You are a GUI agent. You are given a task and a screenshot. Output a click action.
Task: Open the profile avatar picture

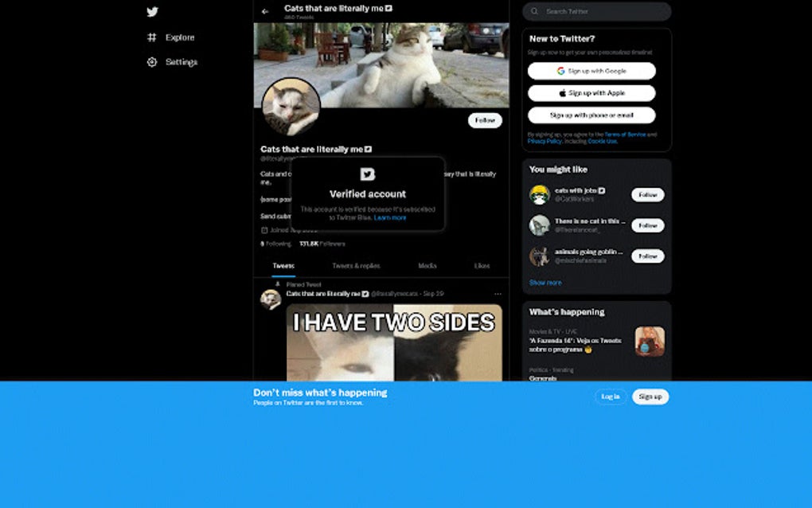tap(291, 107)
